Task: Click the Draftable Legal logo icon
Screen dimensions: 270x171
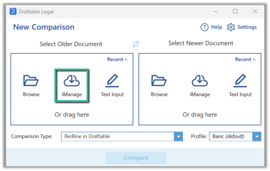Action: pyautogui.click(x=13, y=11)
